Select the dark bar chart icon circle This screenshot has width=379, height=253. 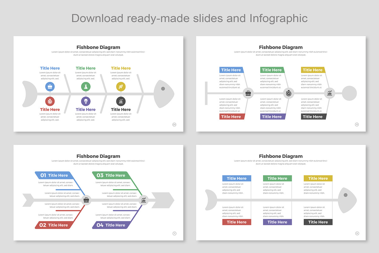click(121, 101)
